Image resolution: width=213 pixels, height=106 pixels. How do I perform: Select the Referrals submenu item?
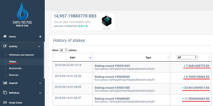pos(14,75)
